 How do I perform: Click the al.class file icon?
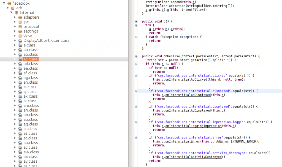coord(20,101)
